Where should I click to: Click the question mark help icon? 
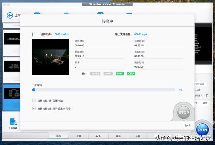[x=207, y=95]
